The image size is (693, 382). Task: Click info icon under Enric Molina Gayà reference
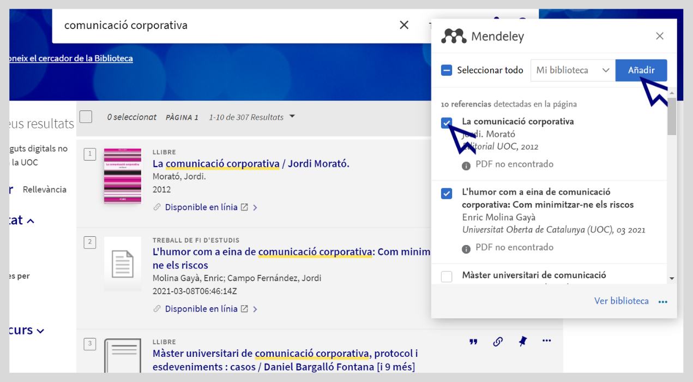(466, 249)
